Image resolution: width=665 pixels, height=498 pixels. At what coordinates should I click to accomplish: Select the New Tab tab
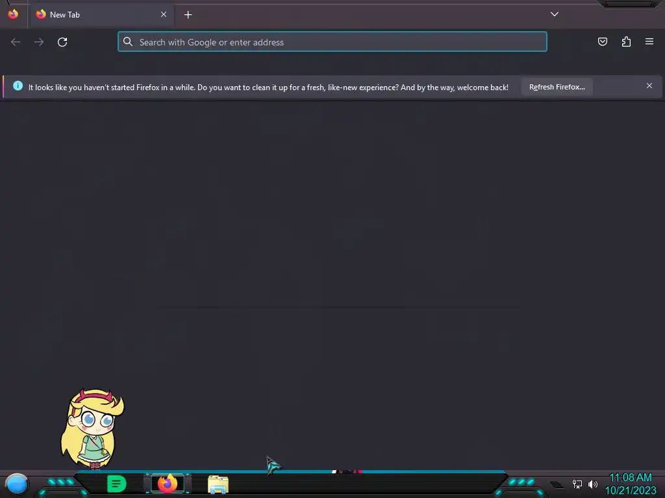click(x=101, y=15)
